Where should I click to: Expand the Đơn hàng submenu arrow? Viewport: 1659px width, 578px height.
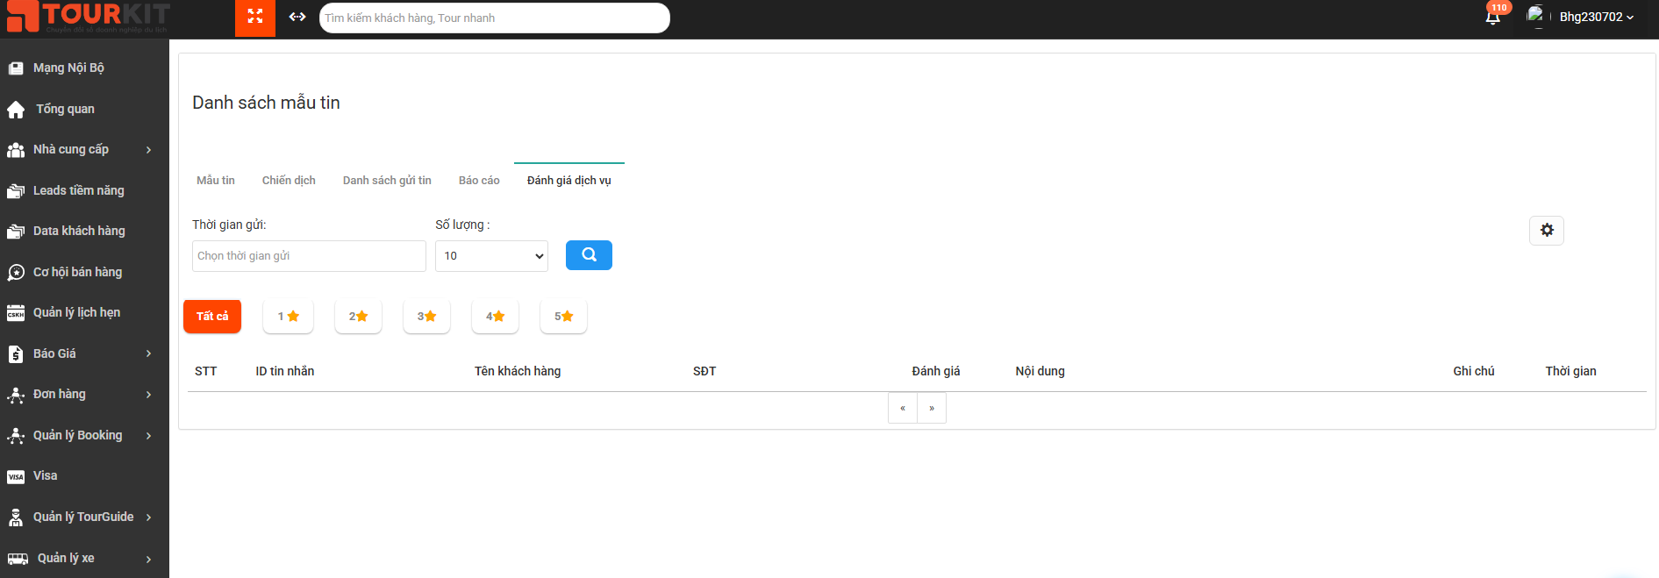(x=149, y=395)
